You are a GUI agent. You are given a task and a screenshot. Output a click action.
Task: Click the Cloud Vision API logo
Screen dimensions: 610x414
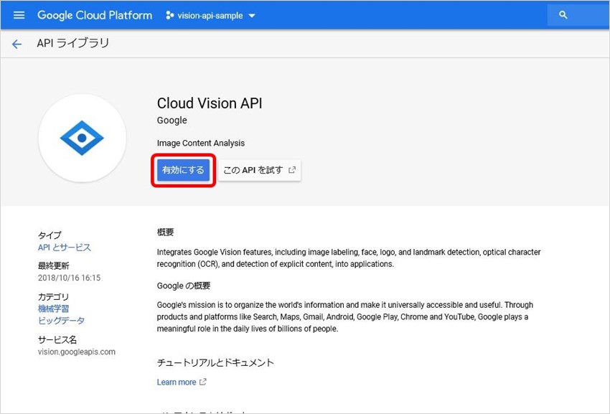pyautogui.click(x=82, y=138)
